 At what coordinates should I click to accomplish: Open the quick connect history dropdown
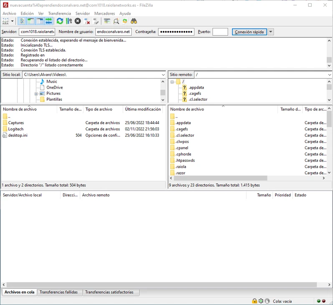coord(271,32)
